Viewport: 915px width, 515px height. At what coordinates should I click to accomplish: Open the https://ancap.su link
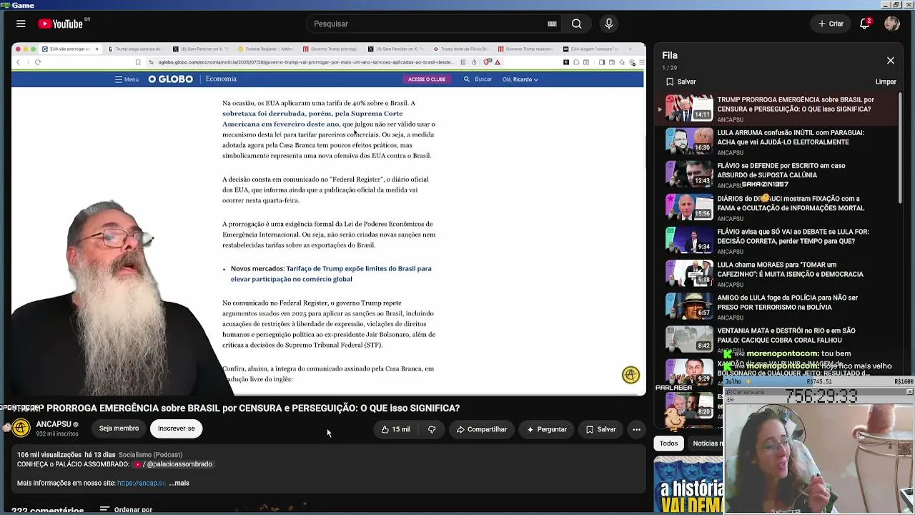142,483
